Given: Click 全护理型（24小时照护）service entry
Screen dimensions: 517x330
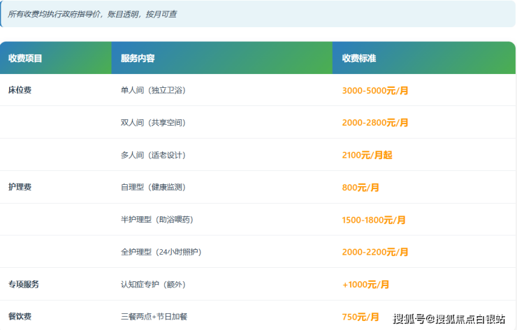Looking at the screenshot, I should pos(161,252).
